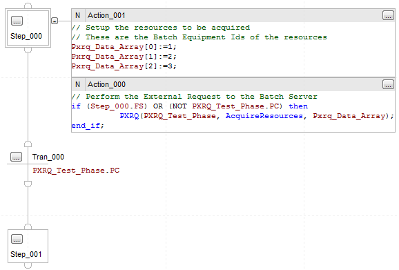Edit the PXRQ_Test_Phase.PC transition condition
The image size is (399, 270).
76,171
